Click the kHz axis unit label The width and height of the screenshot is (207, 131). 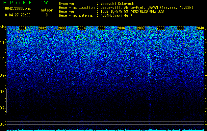(3, 27)
